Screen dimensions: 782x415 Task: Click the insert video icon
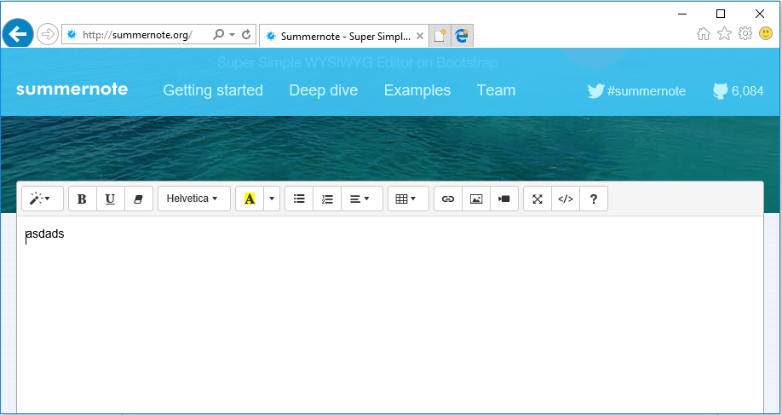point(504,199)
